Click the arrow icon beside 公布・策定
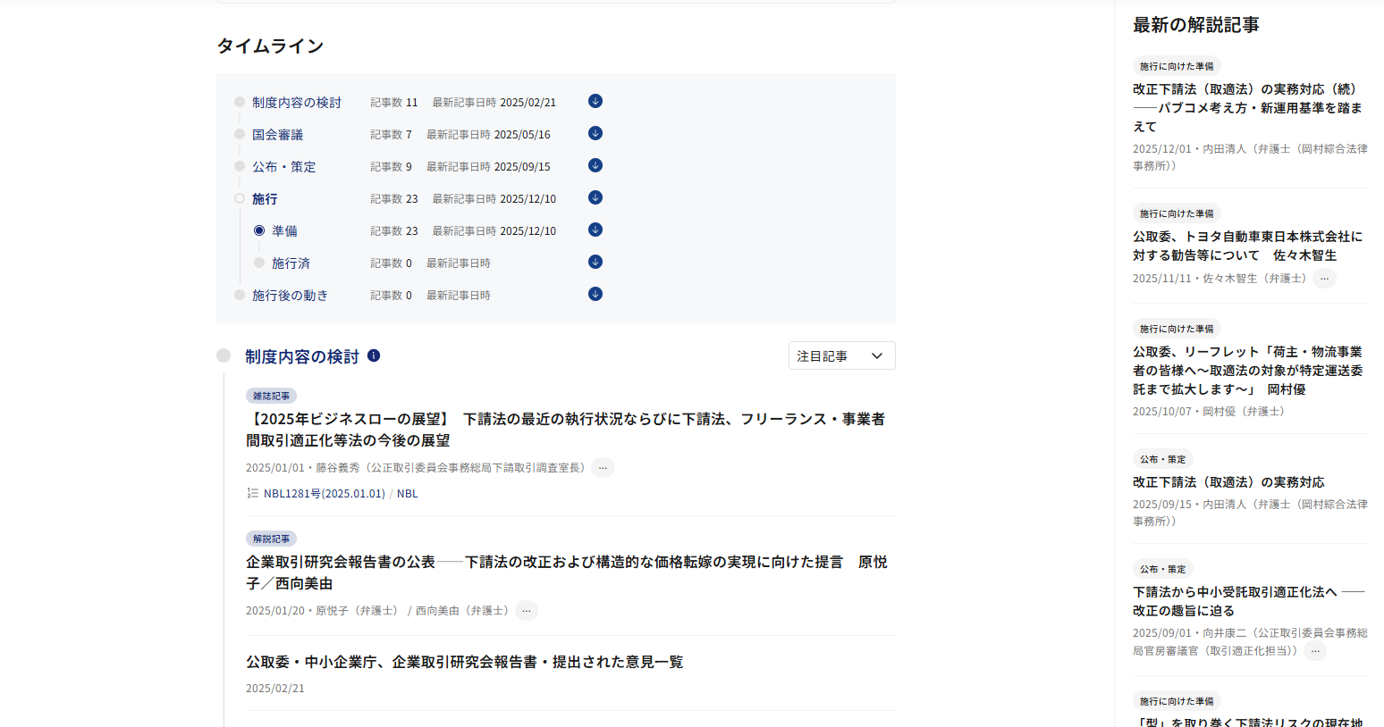 [x=595, y=166]
